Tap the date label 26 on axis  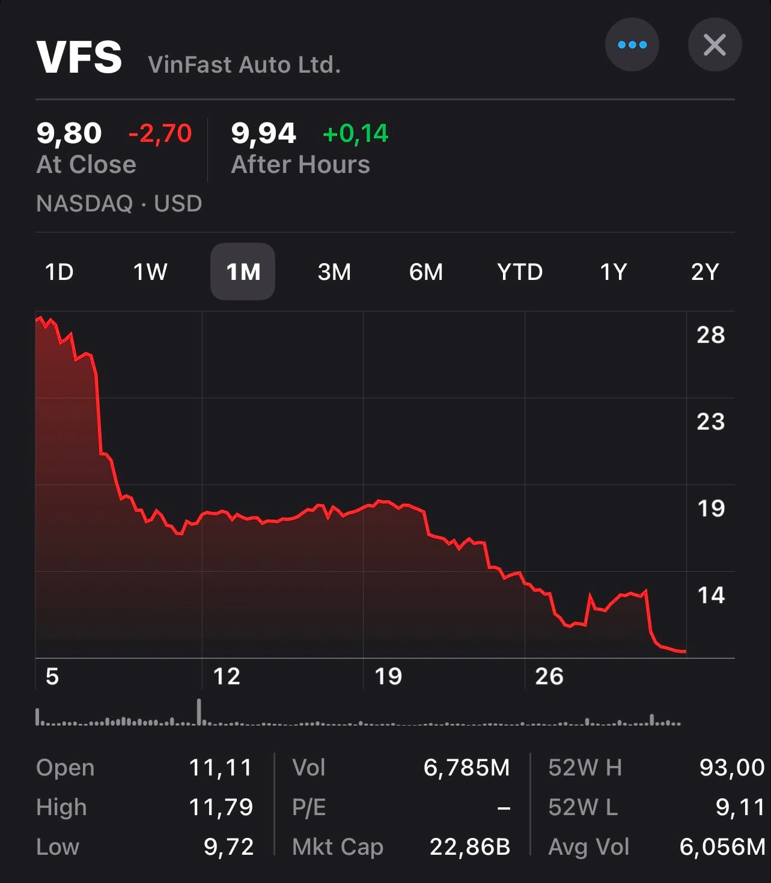pos(549,676)
